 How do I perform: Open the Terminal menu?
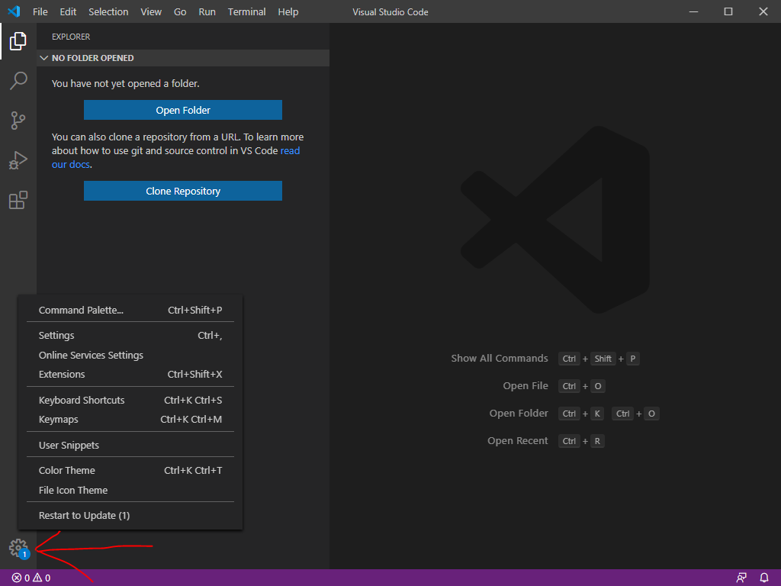(x=246, y=11)
